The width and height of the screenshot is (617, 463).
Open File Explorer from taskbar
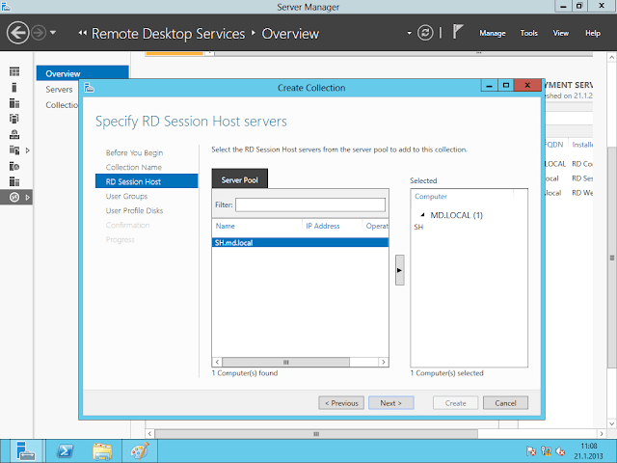click(x=102, y=449)
